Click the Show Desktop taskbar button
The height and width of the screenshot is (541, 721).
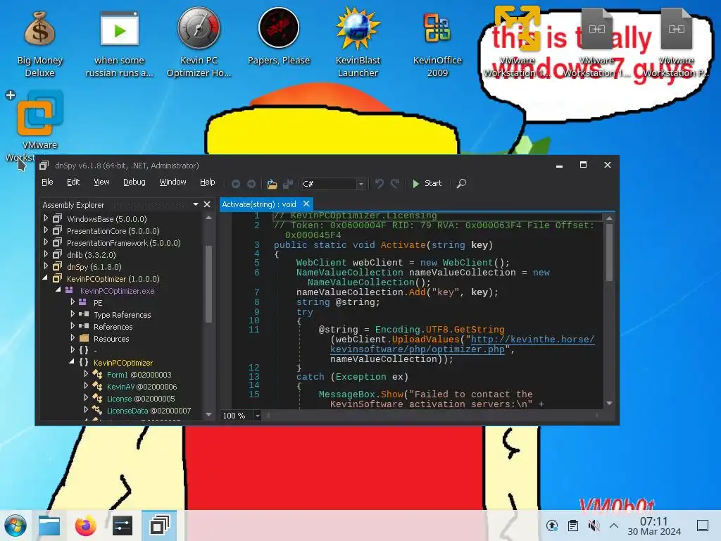(703, 526)
